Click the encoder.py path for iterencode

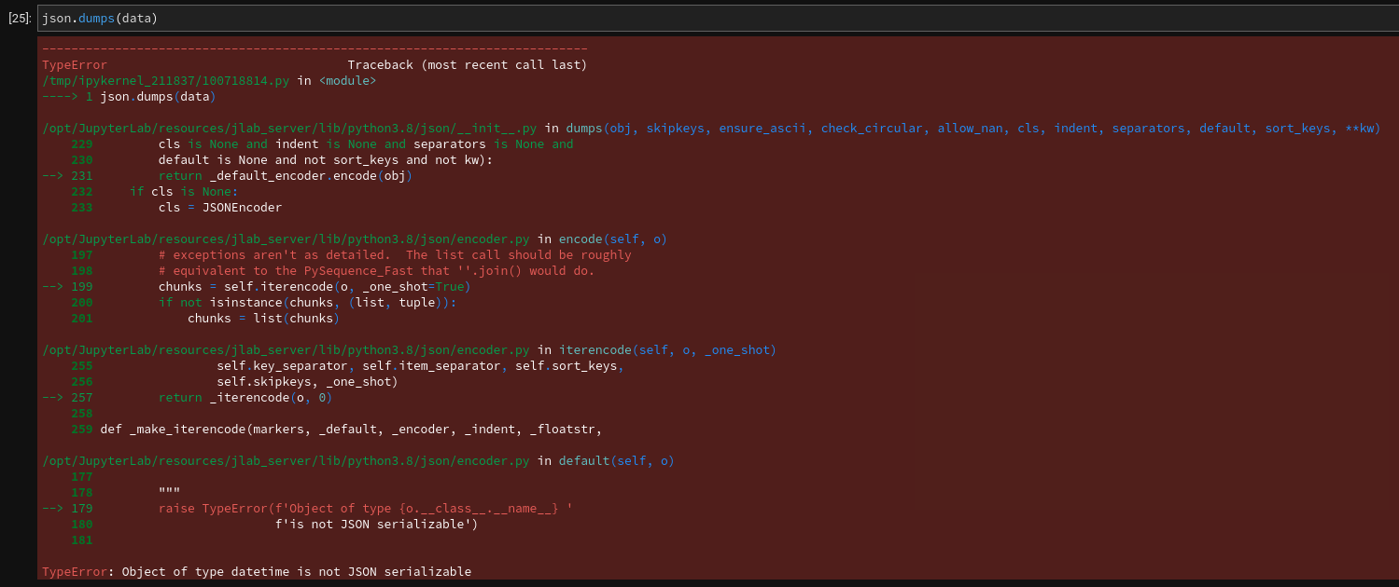click(286, 350)
